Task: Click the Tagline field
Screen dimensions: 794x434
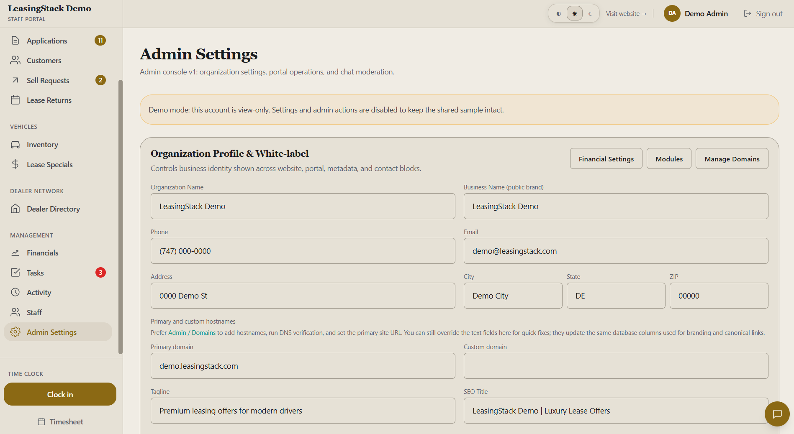Action: click(x=303, y=411)
